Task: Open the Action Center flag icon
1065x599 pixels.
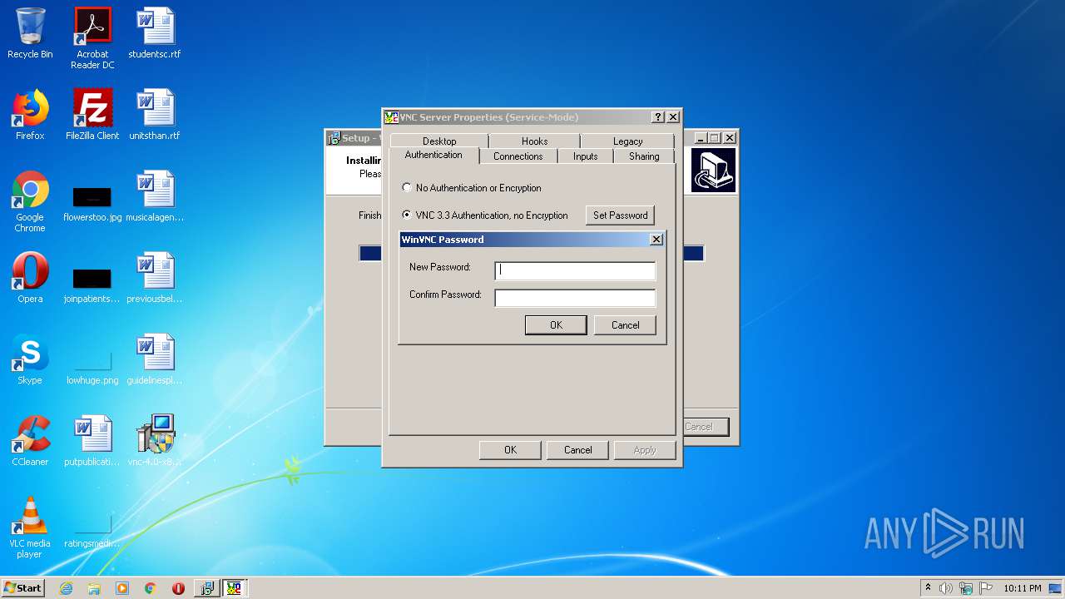Action: tap(985, 588)
